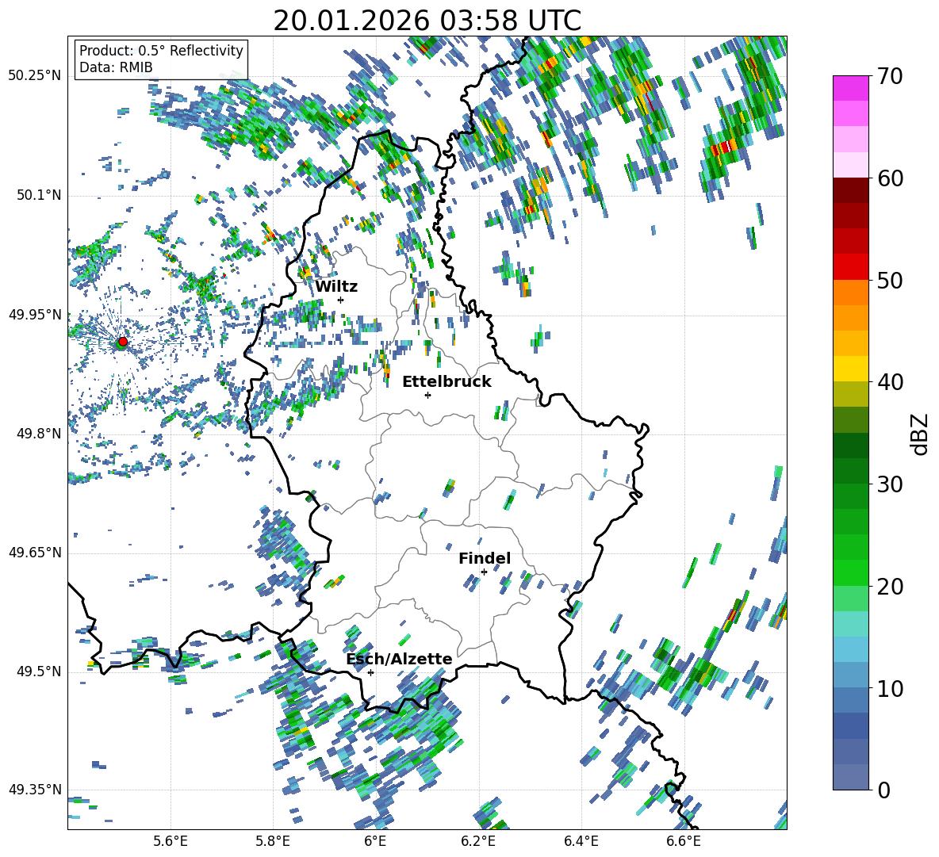The height and width of the screenshot is (857, 939).
Task: Click the 70 tick on the colorbar
Action: pos(889,76)
